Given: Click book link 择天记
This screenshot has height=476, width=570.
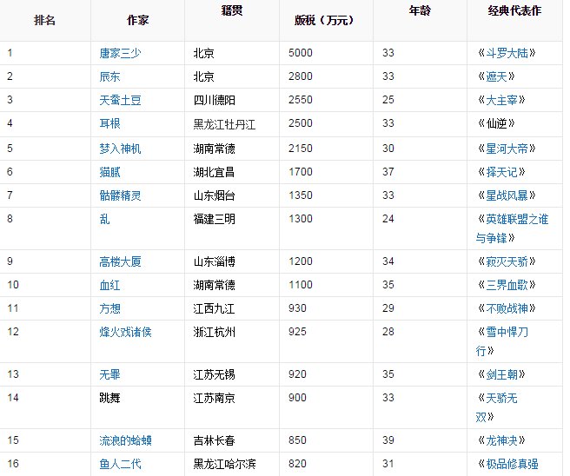Looking at the screenshot, I should [501, 172].
